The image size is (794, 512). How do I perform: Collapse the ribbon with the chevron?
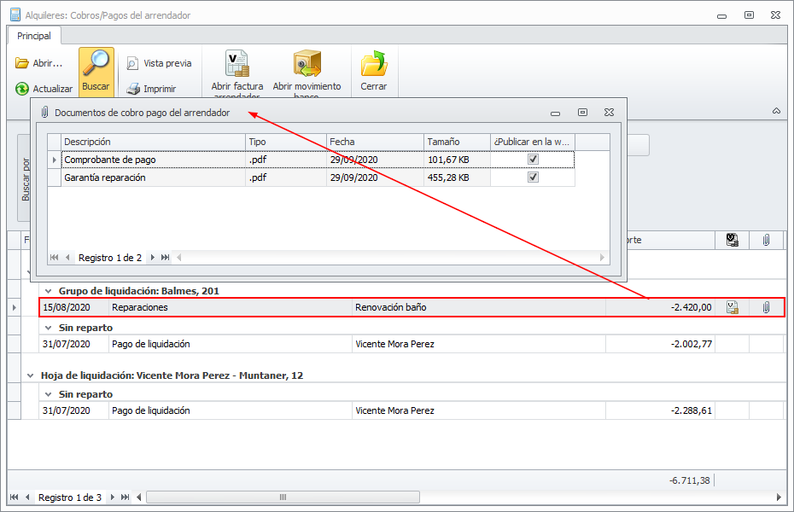coord(776,111)
